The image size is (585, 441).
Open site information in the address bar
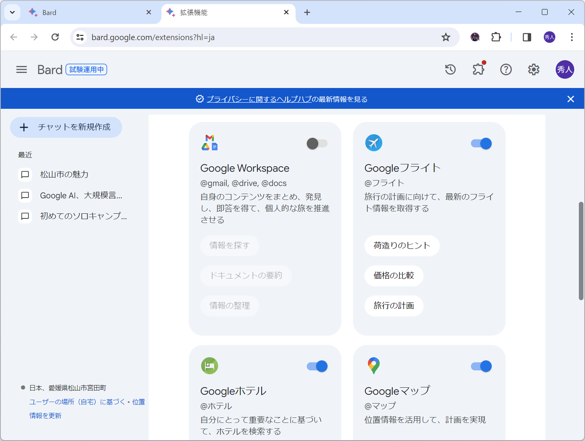point(80,37)
